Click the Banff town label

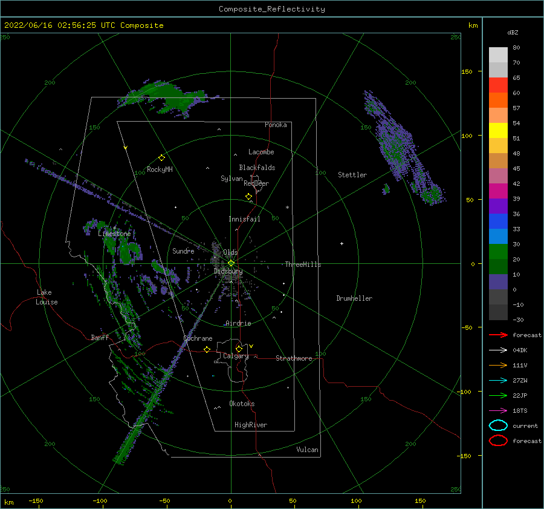[100, 337]
